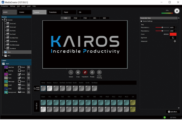Click the Black source icon on Message layer
The width and height of the screenshot is (182, 122).
[x=19, y=81]
